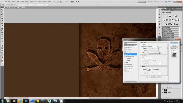The image size is (183, 103).
Task: Enable the Color Overlay style
Action: pos(125,65)
